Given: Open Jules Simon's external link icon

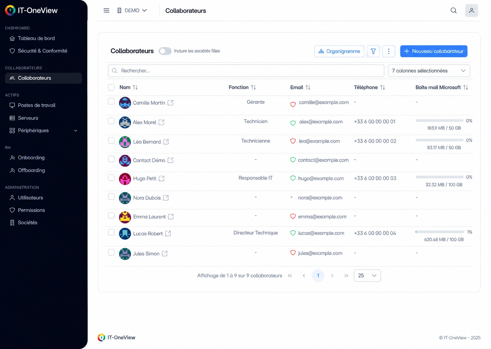Looking at the screenshot, I should (x=165, y=254).
